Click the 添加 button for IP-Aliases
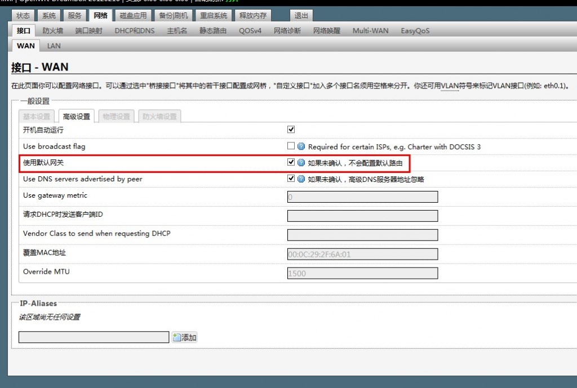The image size is (577, 388). (184, 337)
